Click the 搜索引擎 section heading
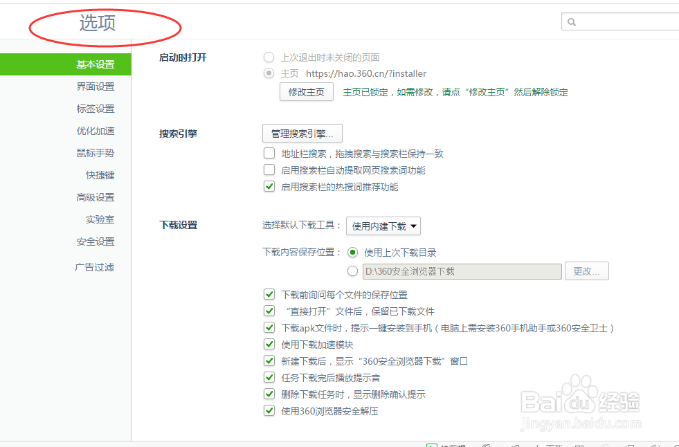 [178, 134]
